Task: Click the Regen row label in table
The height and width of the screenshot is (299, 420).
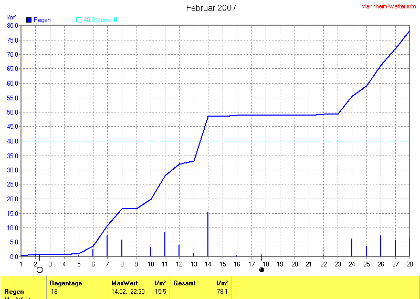Action: point(14,291)
